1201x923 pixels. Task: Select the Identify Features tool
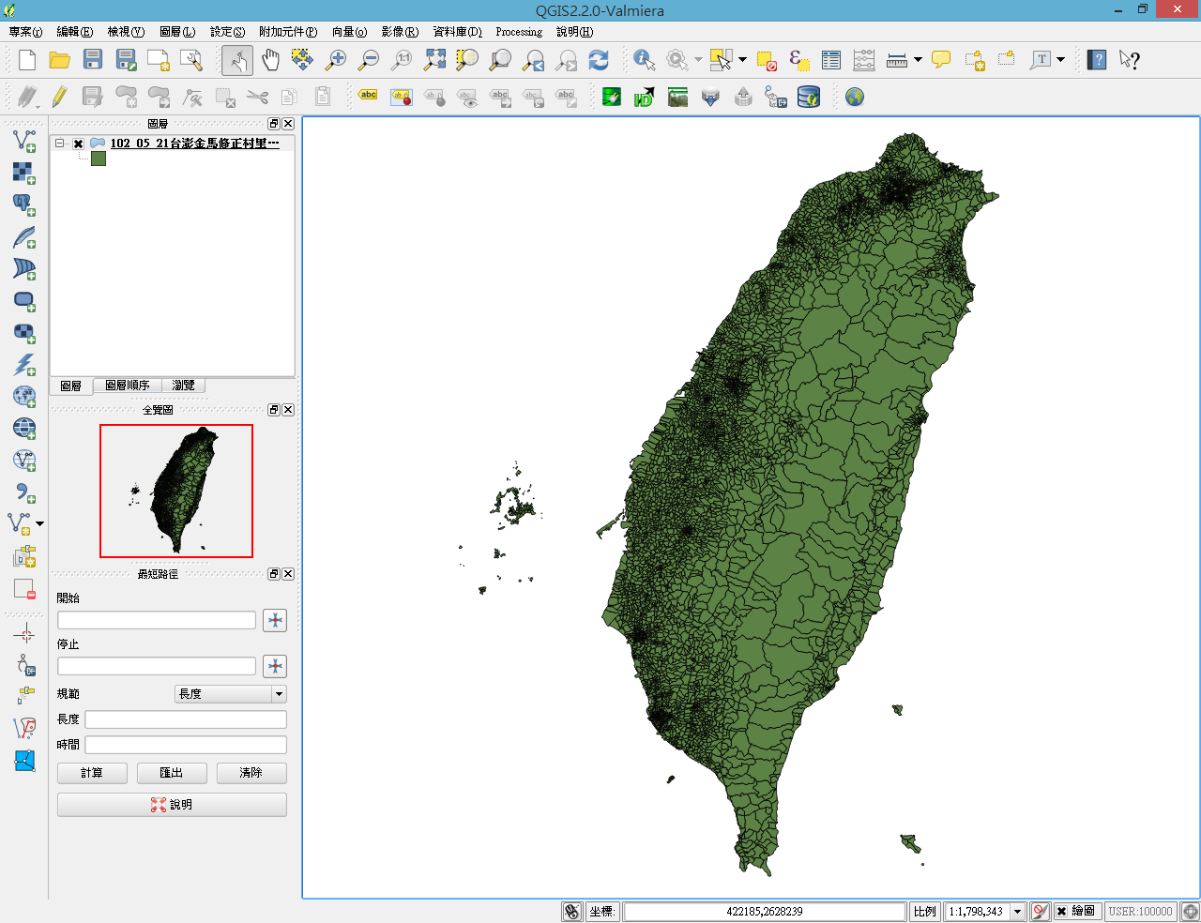(x=644, y=61)
